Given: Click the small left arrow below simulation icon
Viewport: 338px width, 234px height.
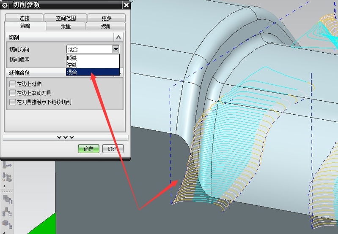Looking at the screenshot, I should click(x=4, y=186).
